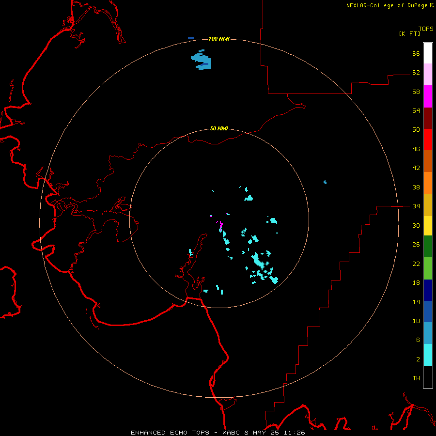Viewport: 436px width, 436px height.
Task: Click the white swatch in the tops legend
Action: (428, 53)
